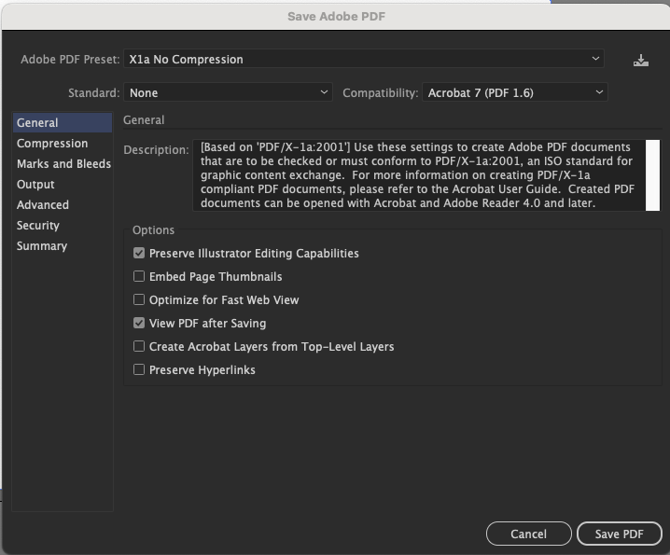This screenshot has width=670, height=555.
Task: Click the Description box scrollbar
Action: coord(652,175)
